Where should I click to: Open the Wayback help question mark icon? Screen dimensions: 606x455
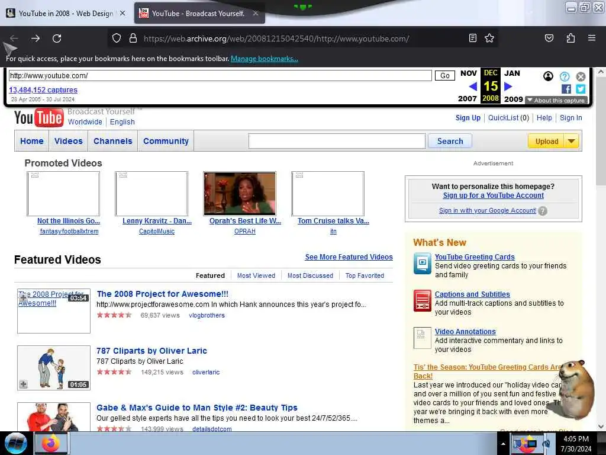click(564, 76)
